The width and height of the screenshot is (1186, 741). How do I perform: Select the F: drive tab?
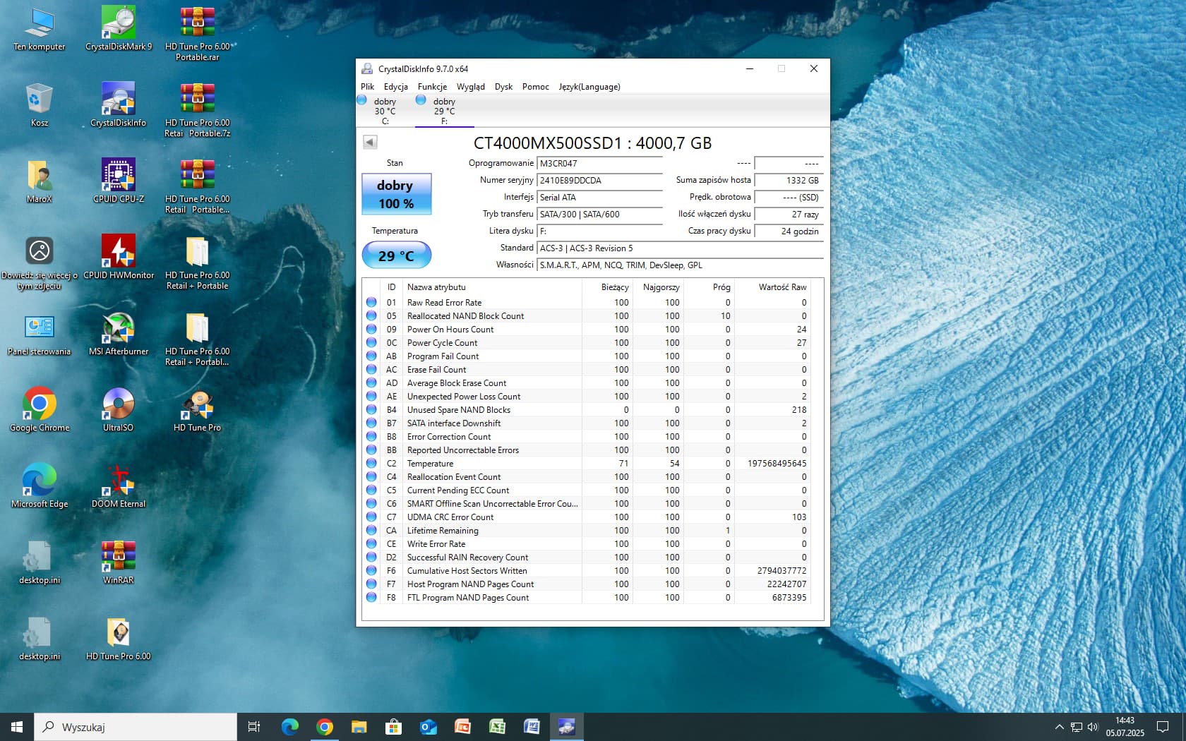pos(444,111)
